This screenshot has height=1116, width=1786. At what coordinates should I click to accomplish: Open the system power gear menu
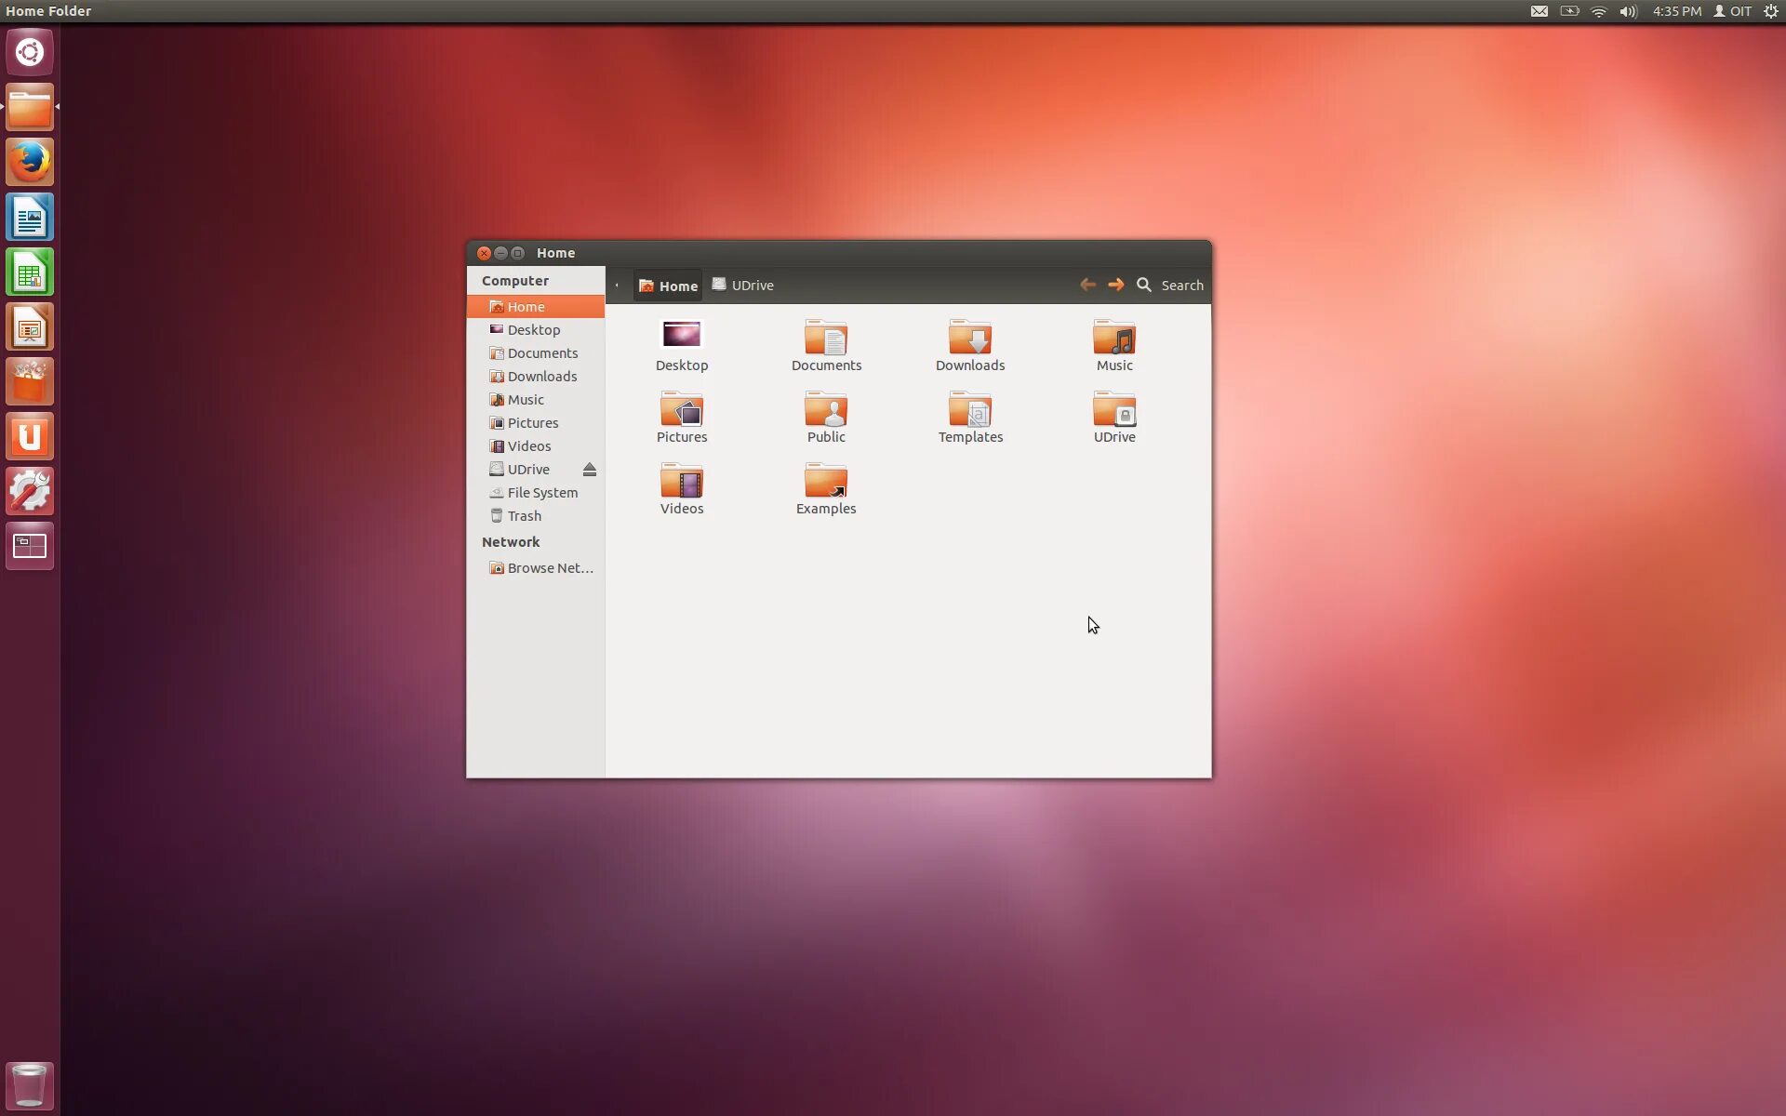tap(1770, 11)
